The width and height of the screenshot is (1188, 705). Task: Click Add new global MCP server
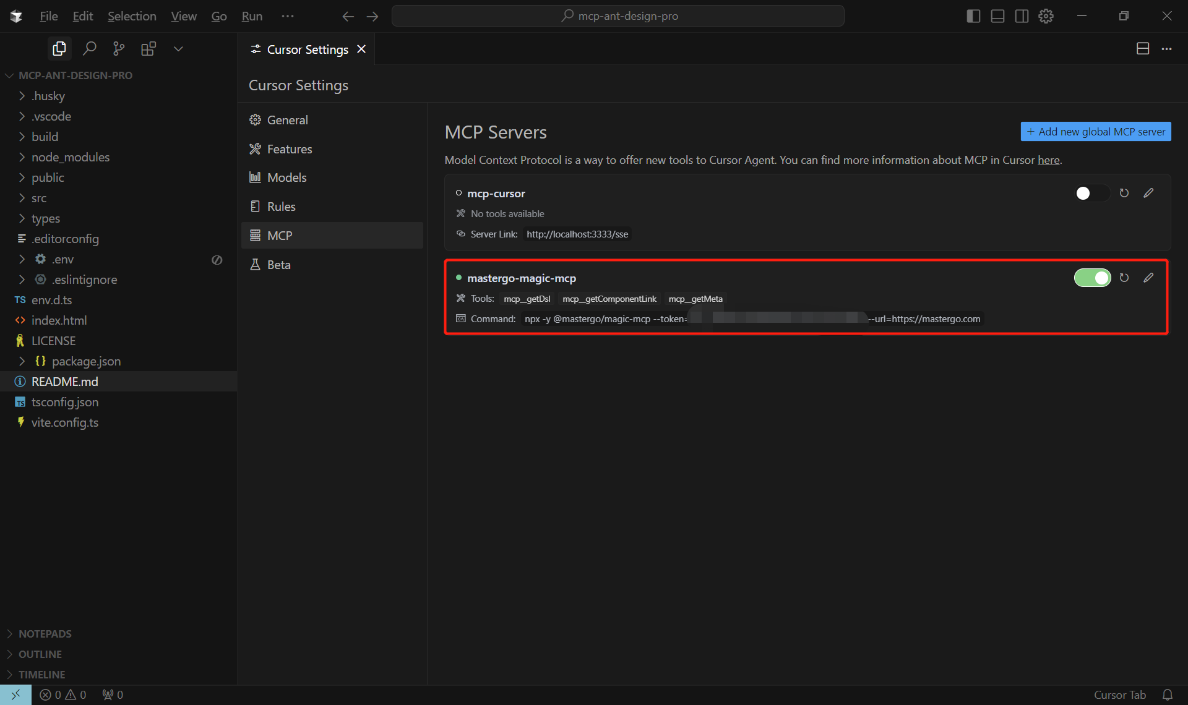click(x=1096, y=132)
